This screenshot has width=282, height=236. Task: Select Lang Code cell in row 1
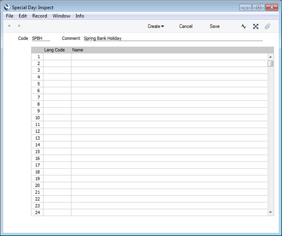(x=57, y=57)
